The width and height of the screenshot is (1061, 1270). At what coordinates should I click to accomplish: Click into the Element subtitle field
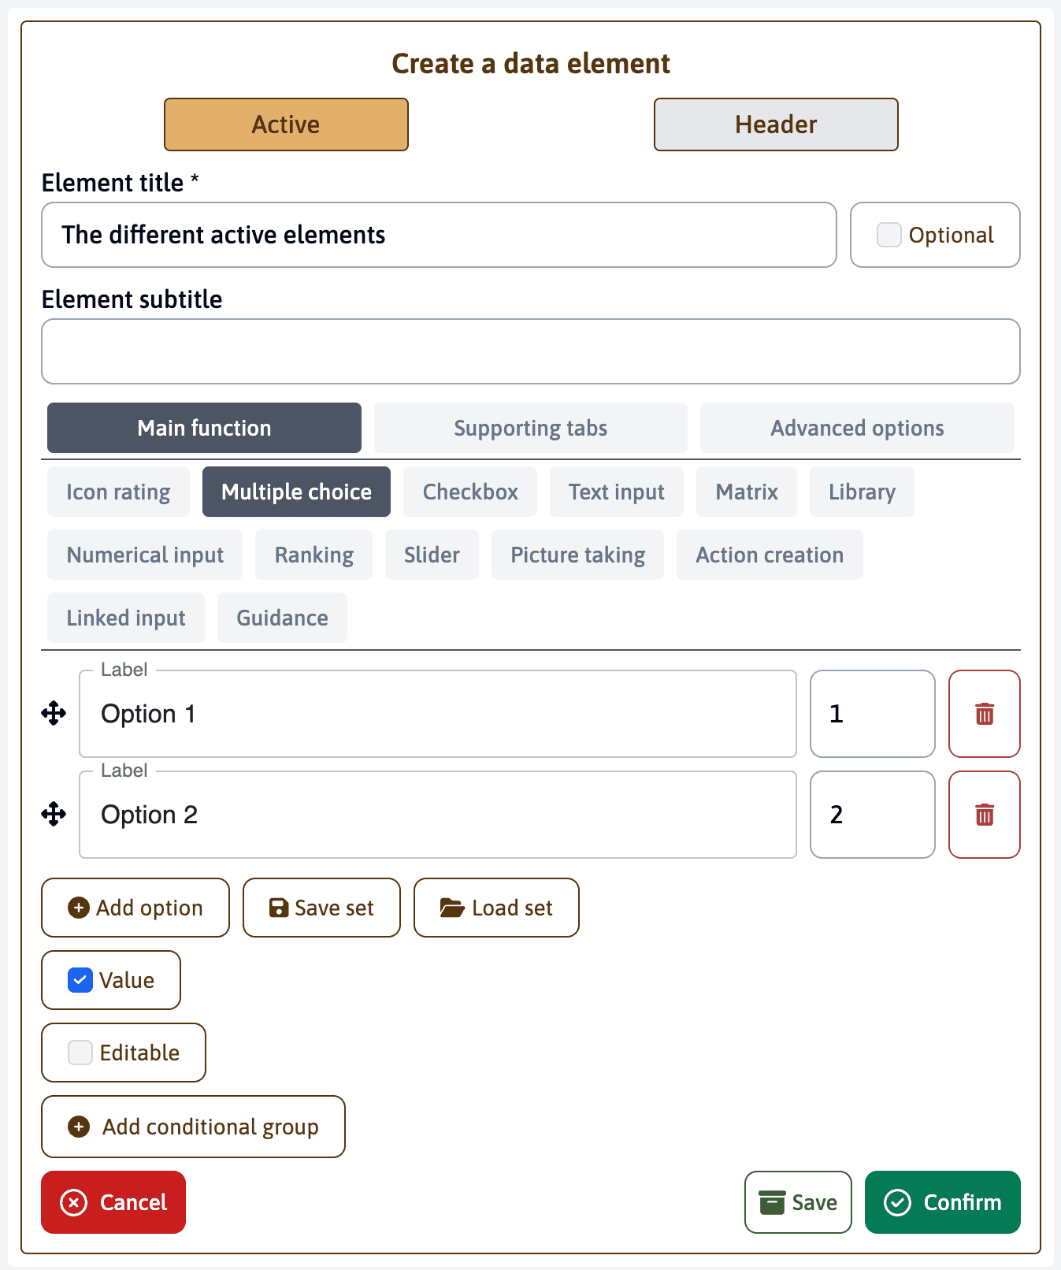pyautogui.click(x=530, y=351)
